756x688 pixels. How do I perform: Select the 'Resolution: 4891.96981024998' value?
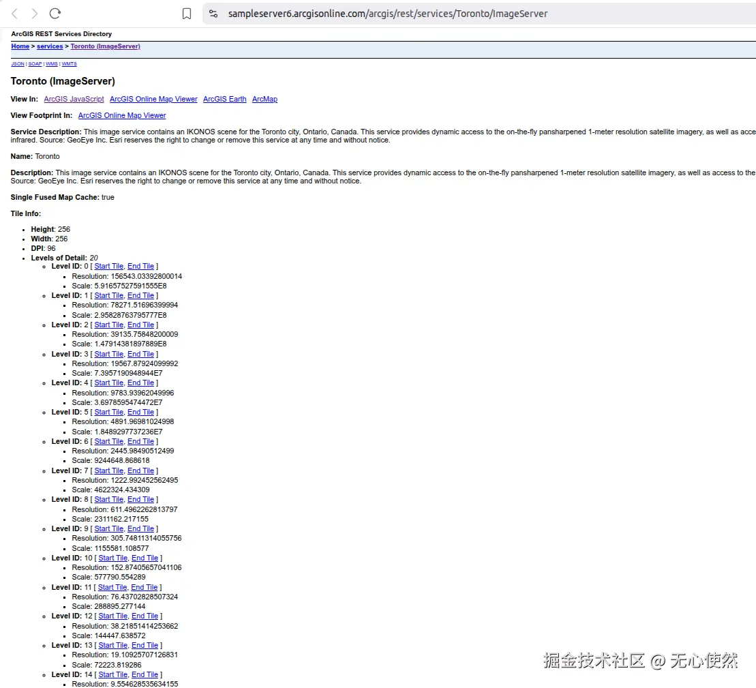tap(123, 421)
